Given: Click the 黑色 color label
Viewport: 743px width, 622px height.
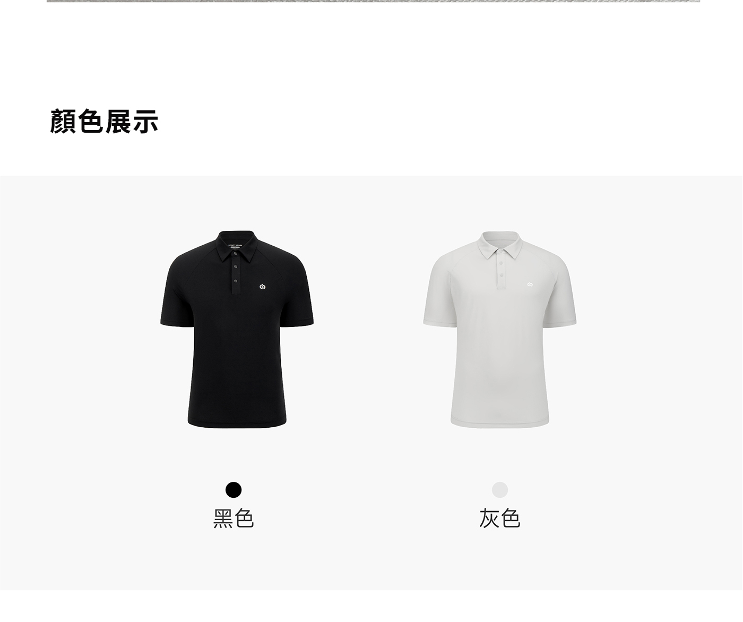Looking at the screenshot, I should (x=234, y=519).
